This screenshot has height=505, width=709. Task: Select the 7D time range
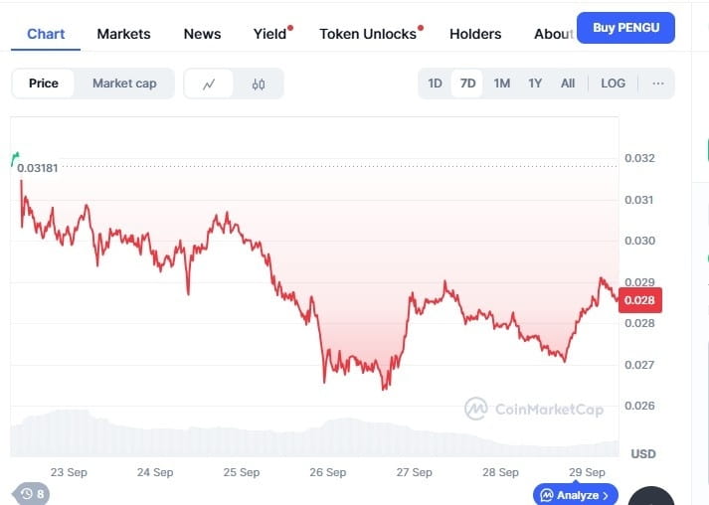pos(467,84)
